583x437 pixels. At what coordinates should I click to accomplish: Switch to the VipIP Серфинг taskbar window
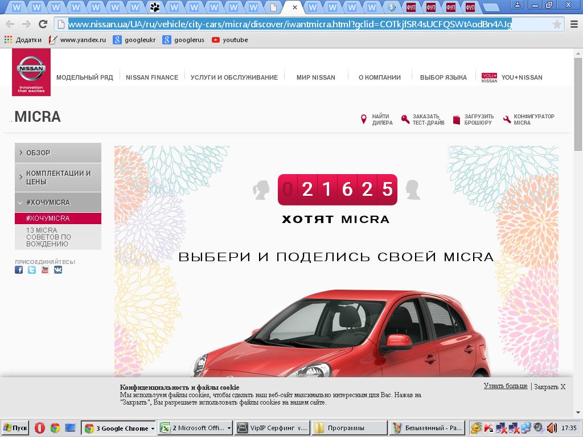pyautogui.click(x=273, y=428)
